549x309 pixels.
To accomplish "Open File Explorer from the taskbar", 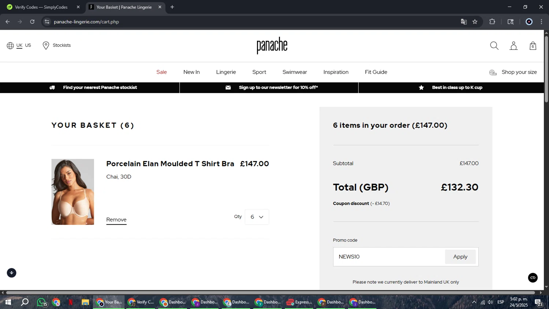I will pos(85,302).
